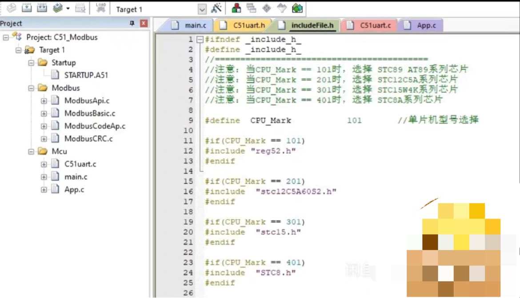Image resolution: width=520 pixels, height=298 pixels.
Task: Expand ModbusApi.c dependencies
Action: [x=44, y=101]
